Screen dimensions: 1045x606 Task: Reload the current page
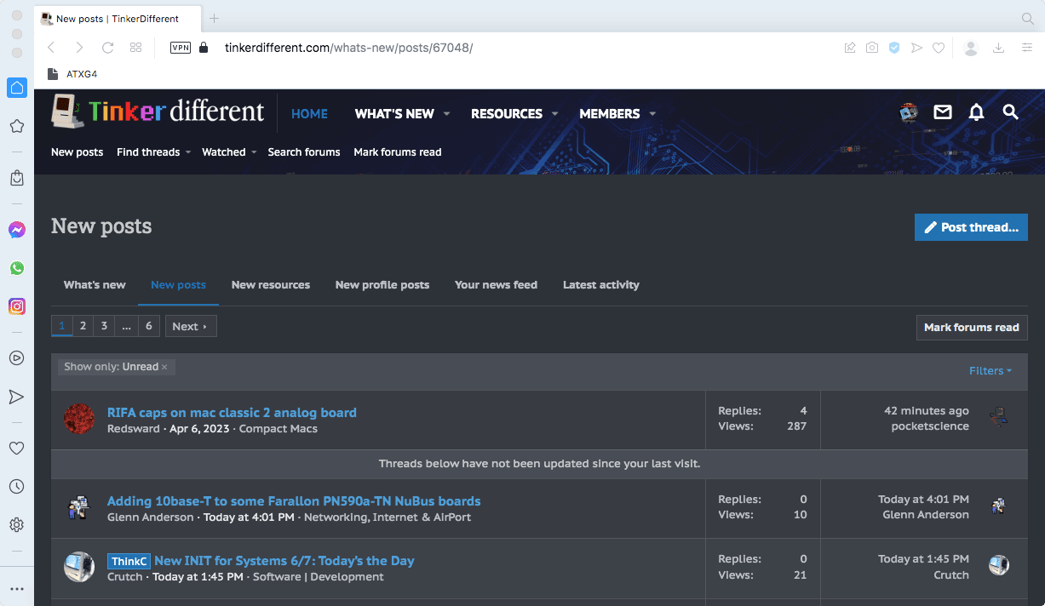(108, 48)
